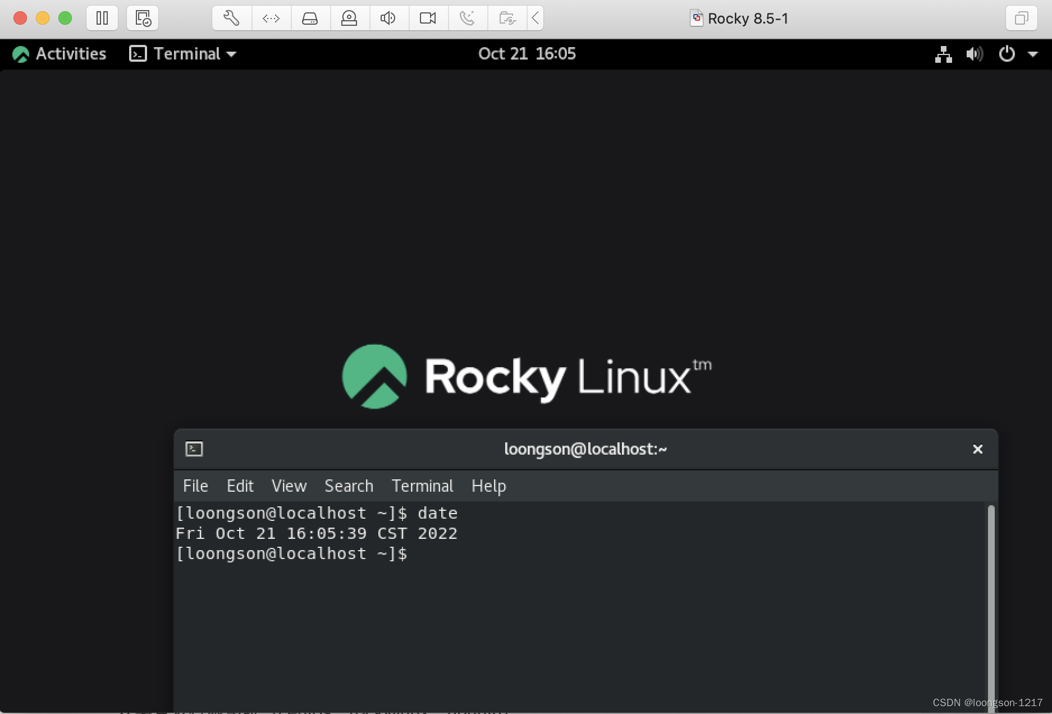Open virtual machine settings wrench
The width and height of the screenshot is (1052, 714).
[232, 18]
